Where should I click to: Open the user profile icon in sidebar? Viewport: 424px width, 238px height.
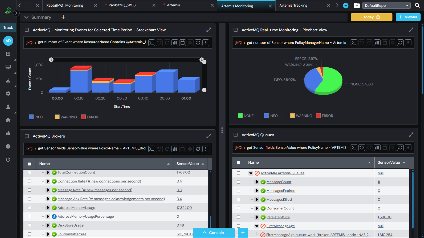(x=8, y=107)
